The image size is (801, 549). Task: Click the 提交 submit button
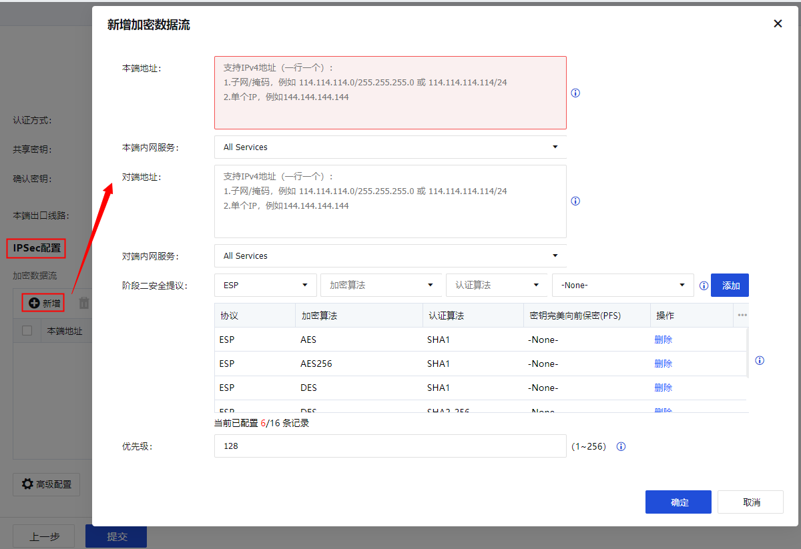pyautogui.click(x=115, y=536)
